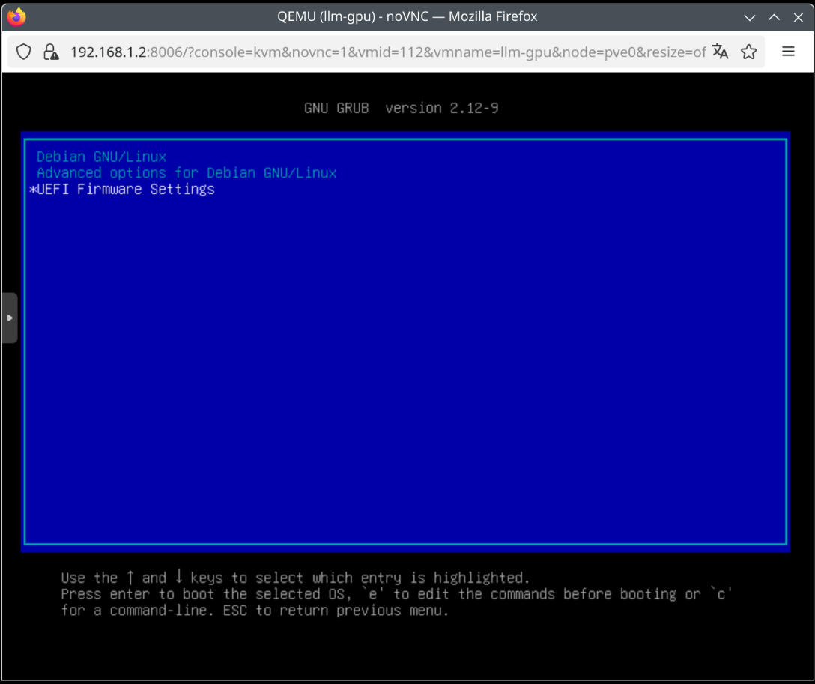Click the QEMU (llm-gpu) window title text

(407, 16)
